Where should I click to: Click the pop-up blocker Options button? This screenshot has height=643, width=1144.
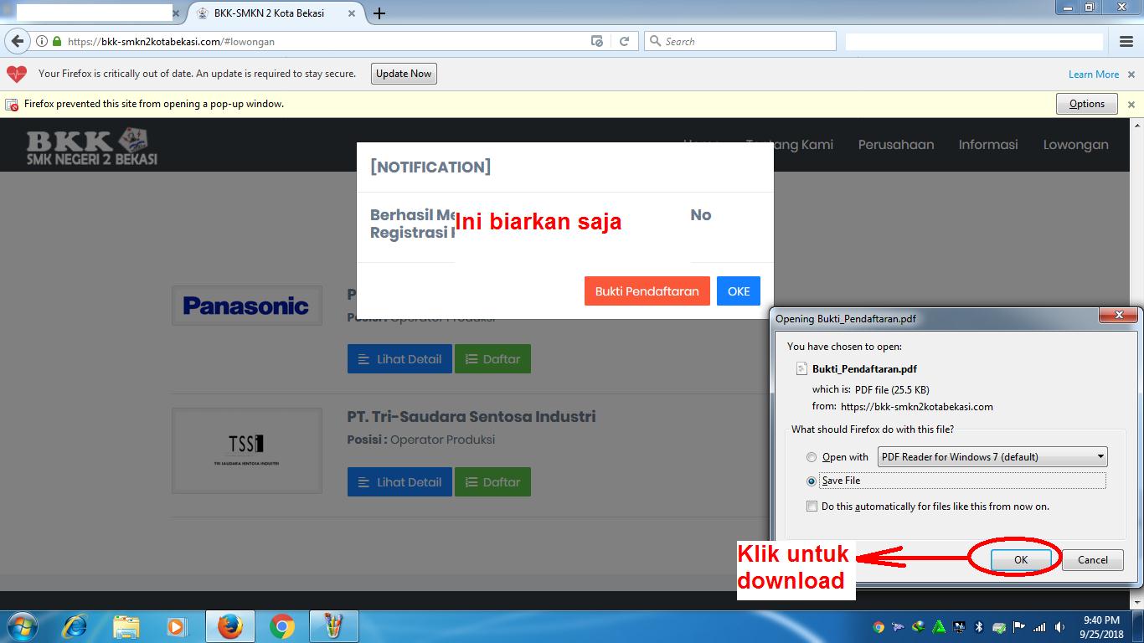pyautogui.click(x=1087, y=104)
